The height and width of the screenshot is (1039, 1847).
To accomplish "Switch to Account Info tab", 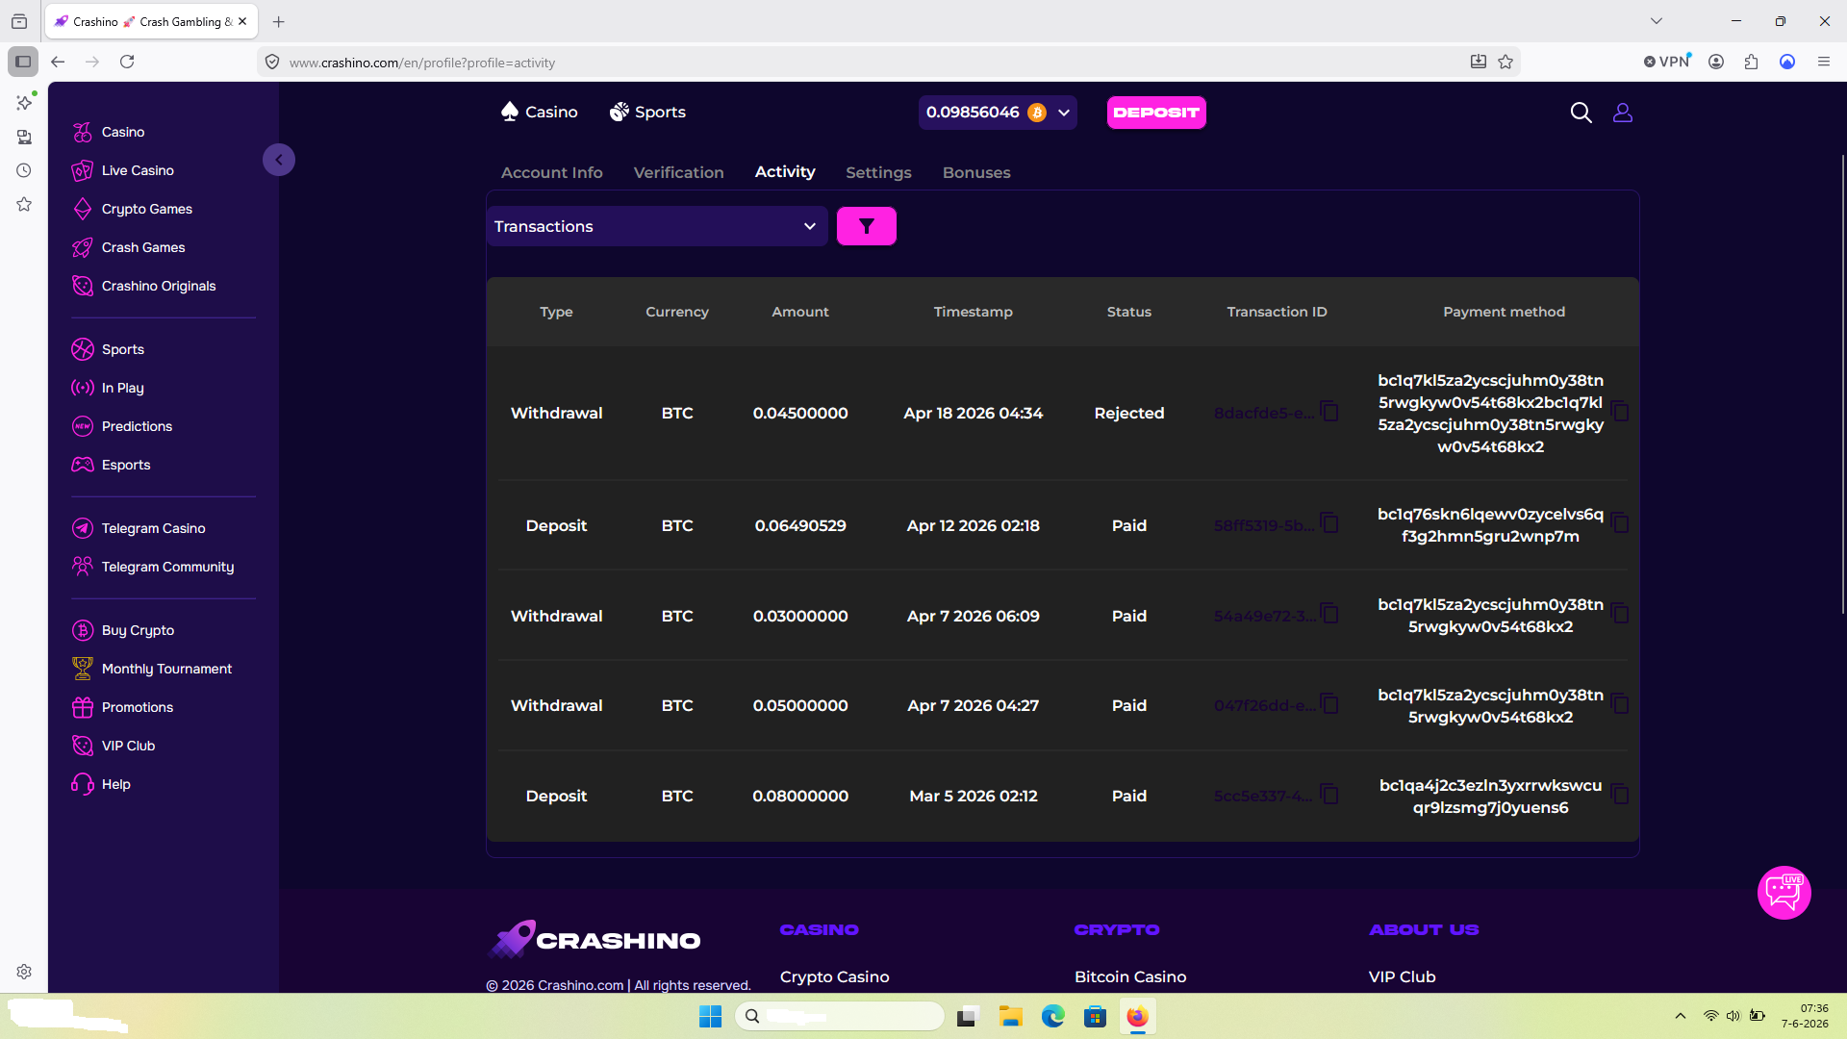I will coord(551,172).
